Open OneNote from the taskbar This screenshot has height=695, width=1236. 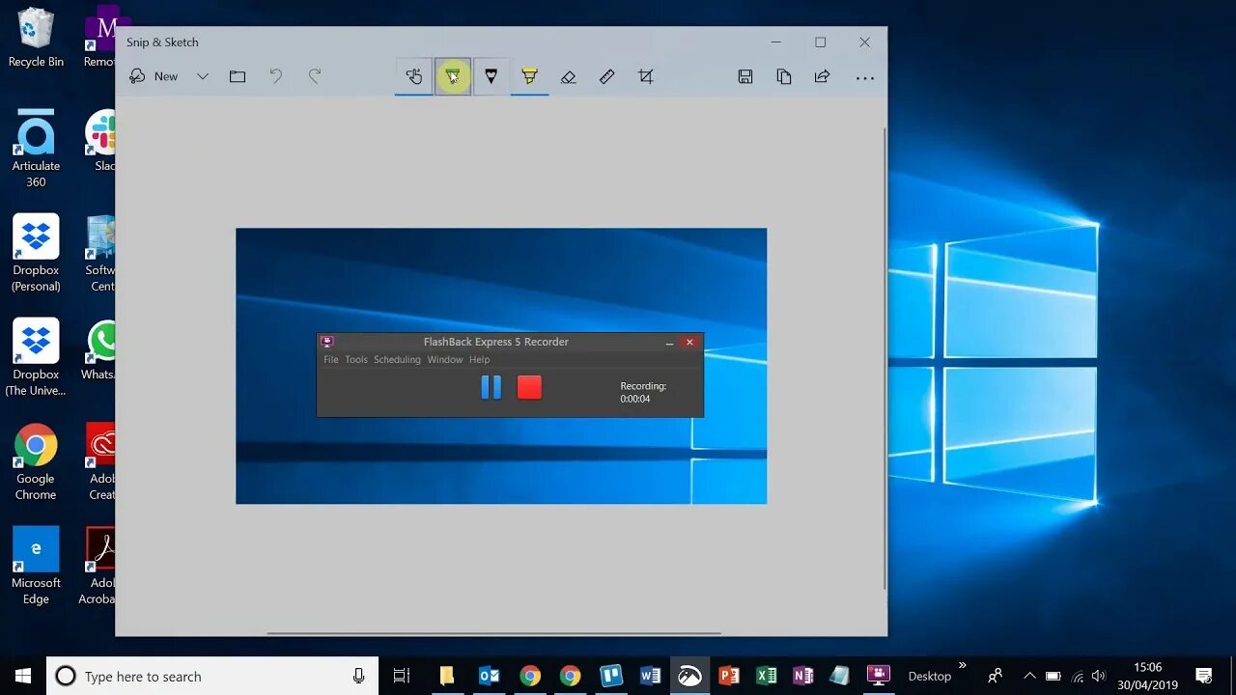point(803,676)
